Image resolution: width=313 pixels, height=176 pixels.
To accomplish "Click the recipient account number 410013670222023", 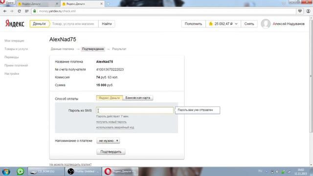I will point(110,69).
